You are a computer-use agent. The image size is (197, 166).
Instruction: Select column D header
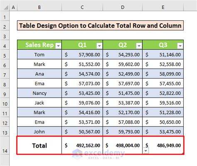point(123,7)
